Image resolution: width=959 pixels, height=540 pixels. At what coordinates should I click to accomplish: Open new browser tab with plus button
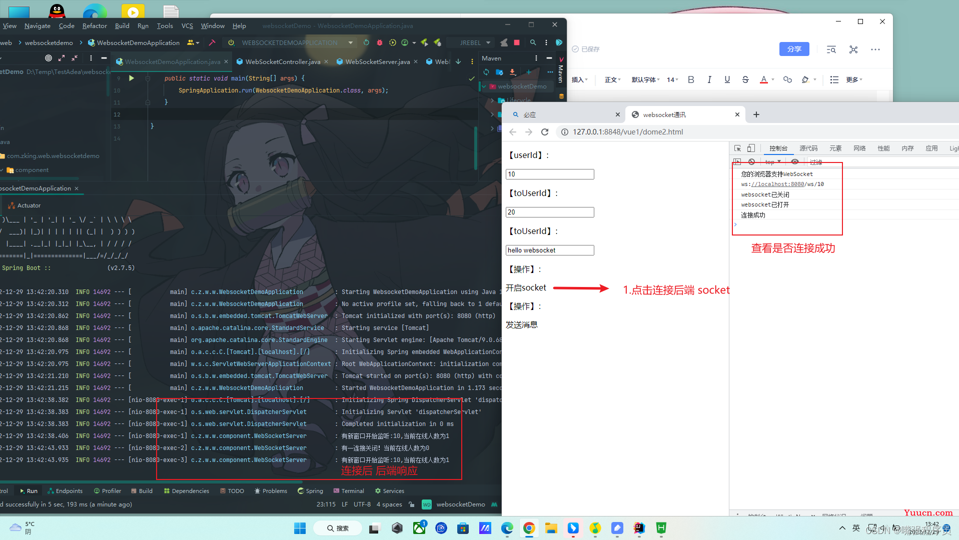[x=756, y=114]
